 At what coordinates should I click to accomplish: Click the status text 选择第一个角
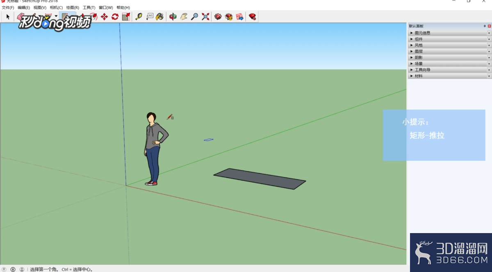pyautogui.click(x=45, y=270)
